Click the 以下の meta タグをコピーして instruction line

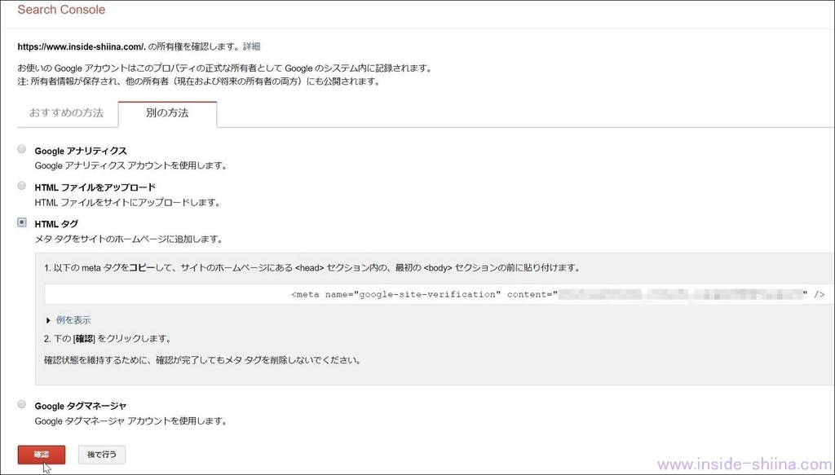[x=312, y=267]
